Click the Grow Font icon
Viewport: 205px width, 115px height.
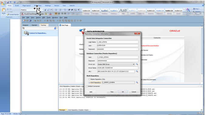(x=45, y=10)
